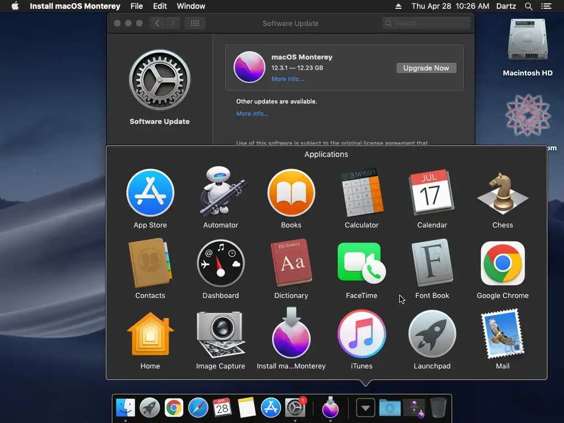The image size is (564, 423).
Task: Open the Apple menu
Action: tap(15, 6)
